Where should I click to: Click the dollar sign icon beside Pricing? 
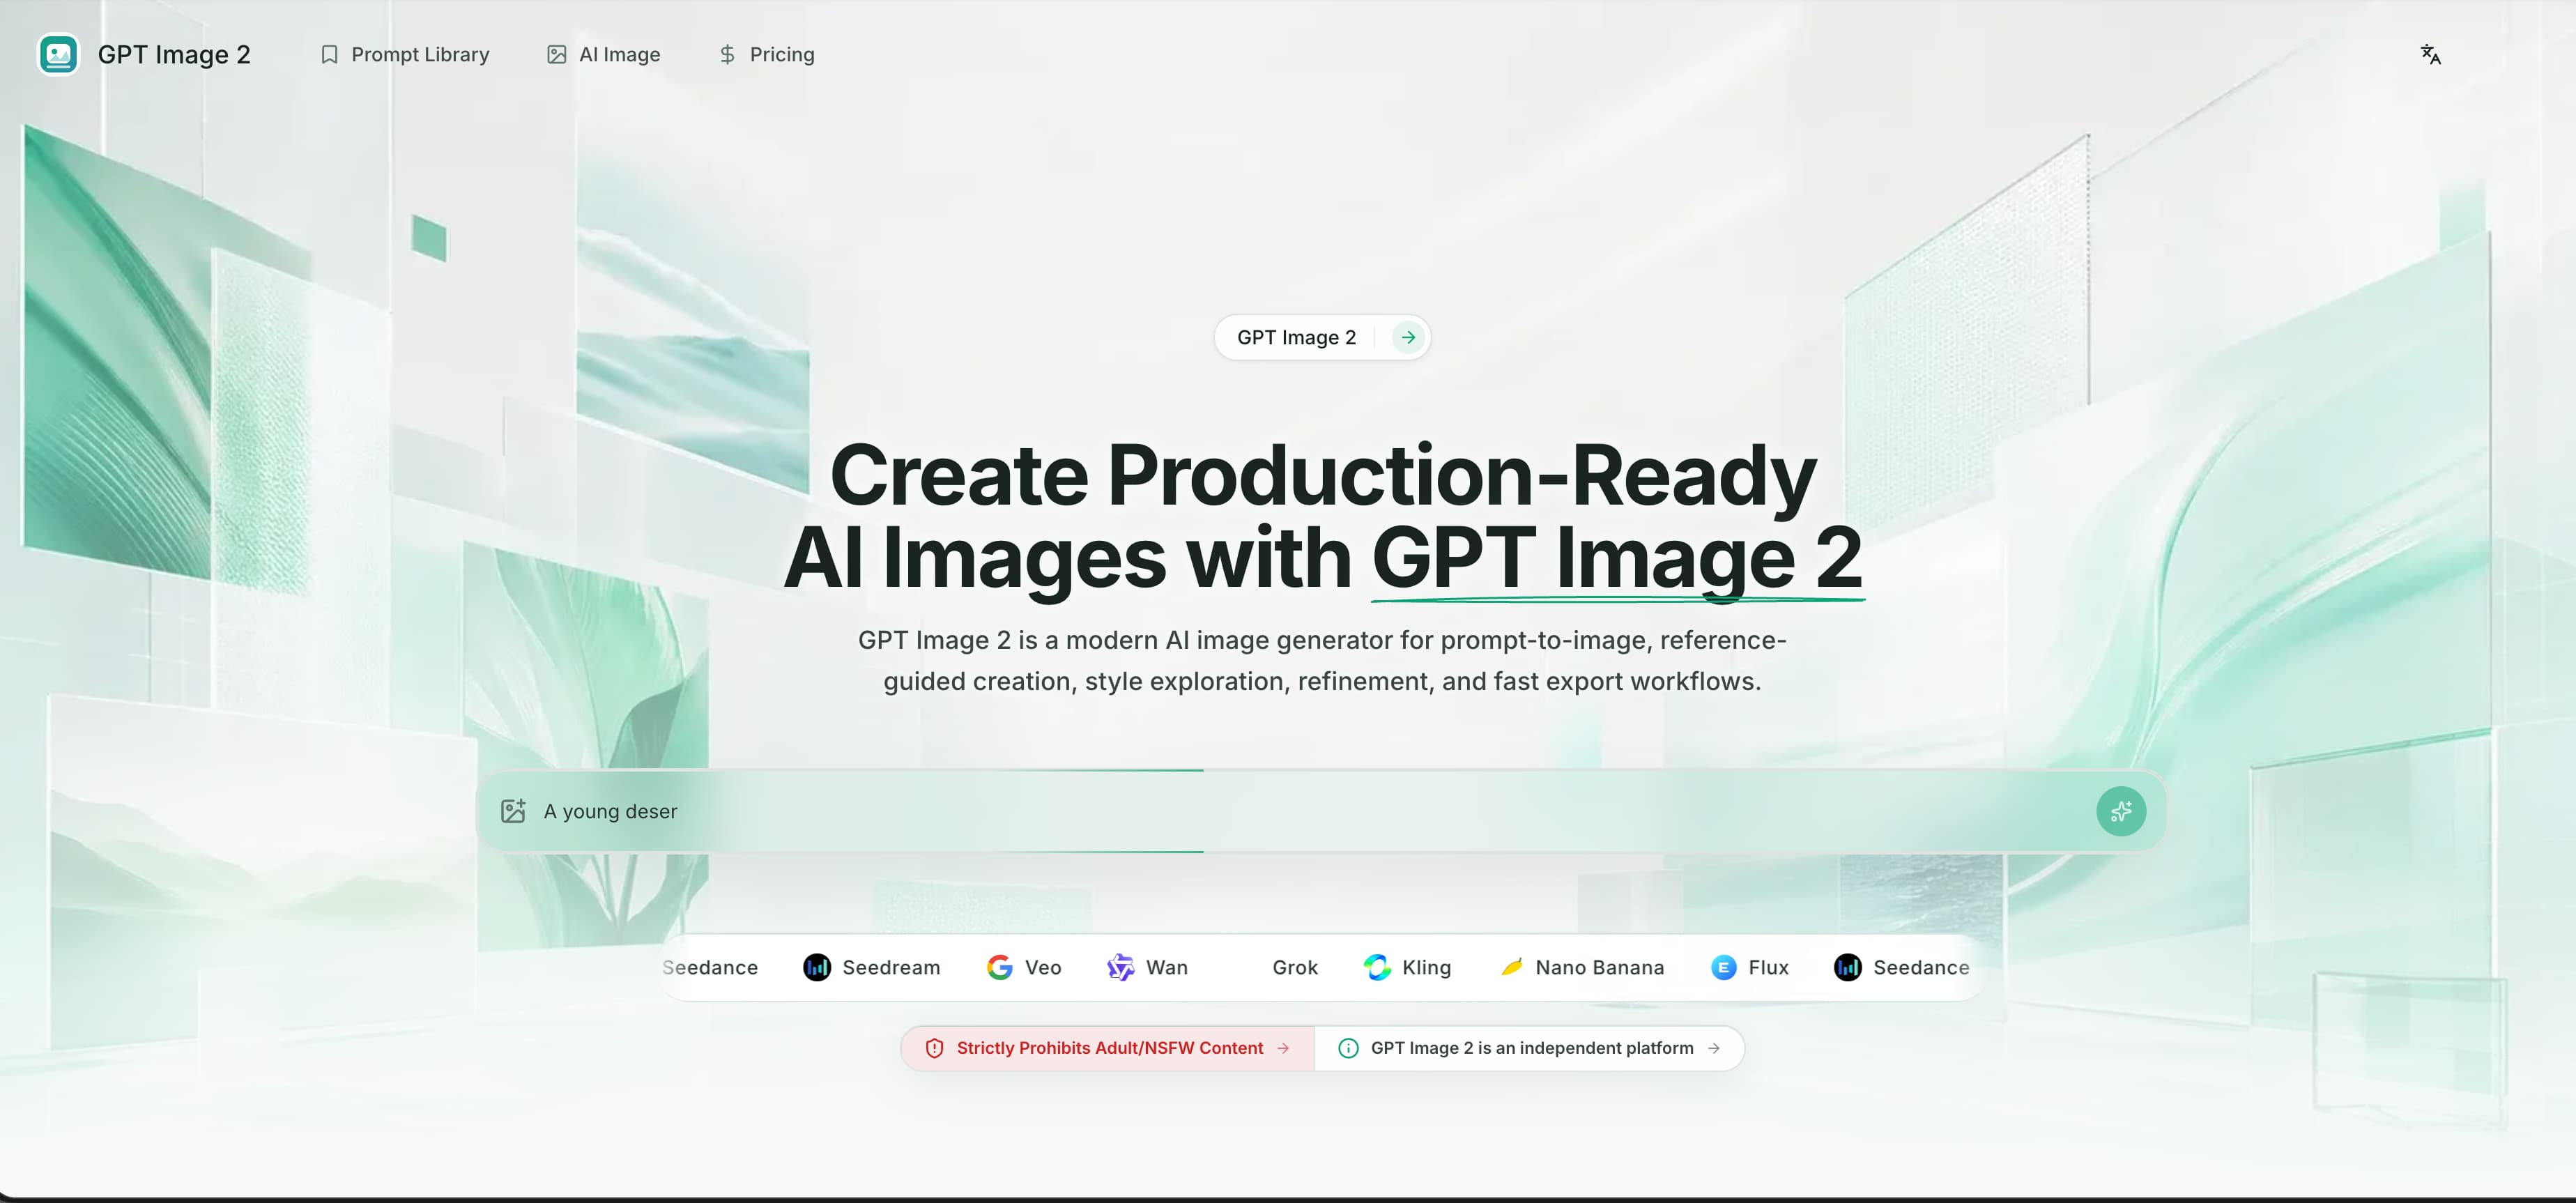point(727,54)
